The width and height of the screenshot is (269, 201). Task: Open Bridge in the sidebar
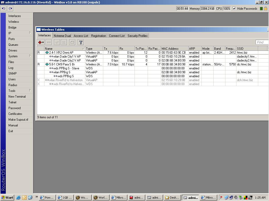click(x=19, y=27)
